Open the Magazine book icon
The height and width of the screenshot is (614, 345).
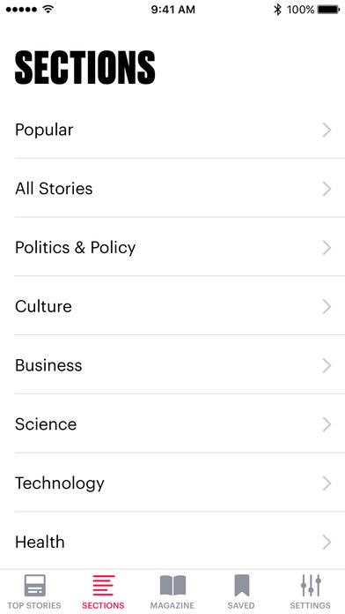coord(172,586)
